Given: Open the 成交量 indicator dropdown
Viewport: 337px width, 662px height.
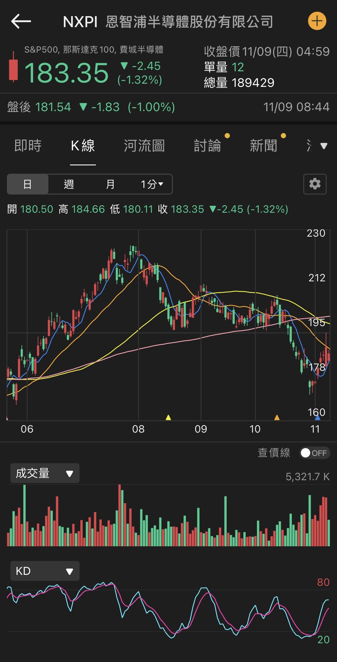Looking at the screenshot, I should pyautogui.click(x=45, y=473).
